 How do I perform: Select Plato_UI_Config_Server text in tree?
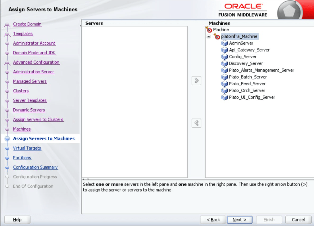252,97
